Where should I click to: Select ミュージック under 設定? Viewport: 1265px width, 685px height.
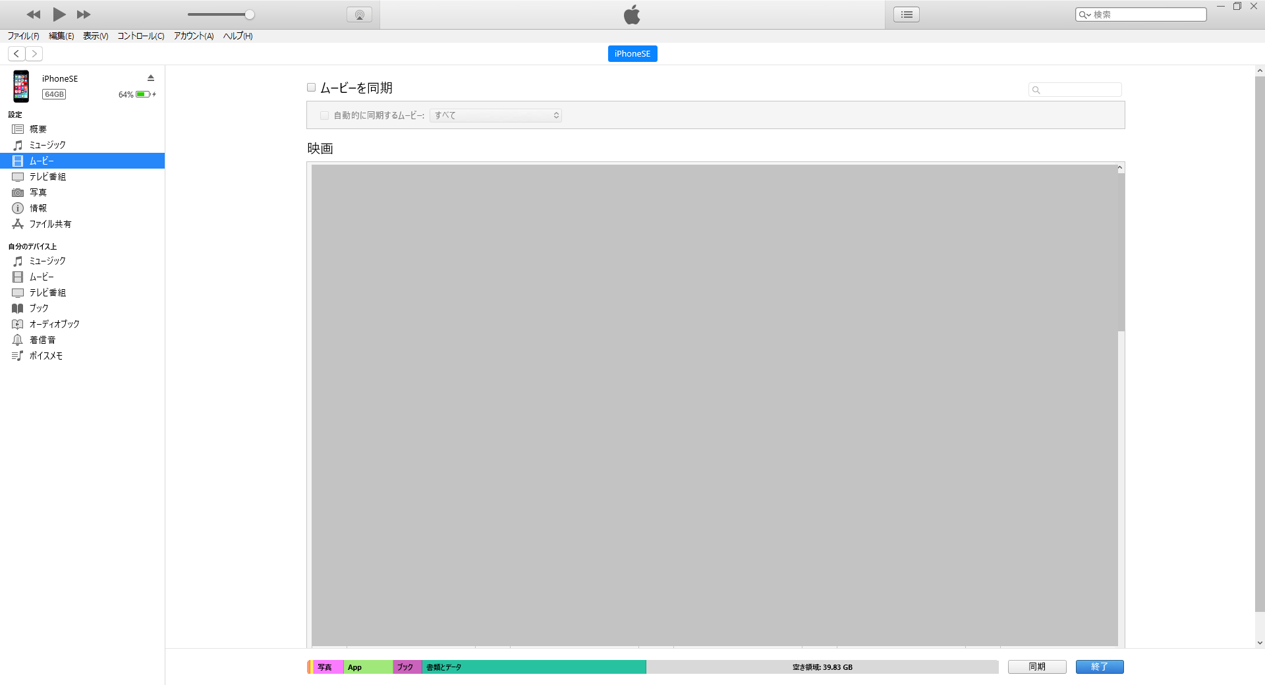pyautogui.click(x=82, y=145)
